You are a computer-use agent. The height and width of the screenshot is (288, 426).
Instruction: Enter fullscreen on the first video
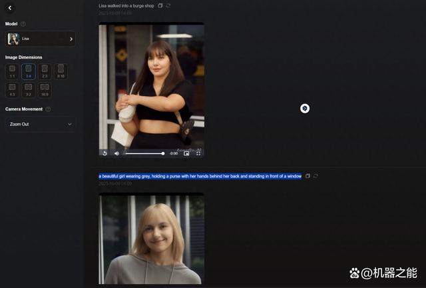[198, 153]
